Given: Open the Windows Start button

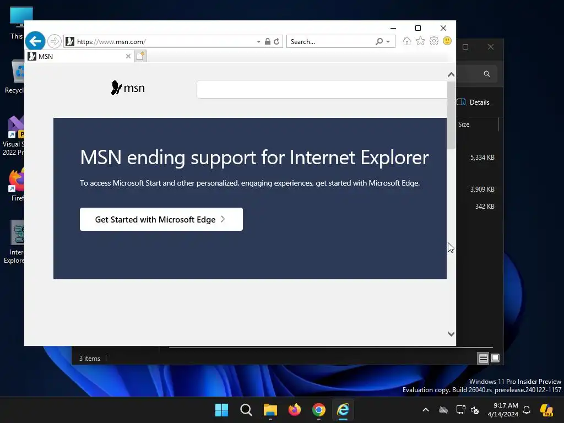Looking at the screenshot, I should [x=221, y=410].
